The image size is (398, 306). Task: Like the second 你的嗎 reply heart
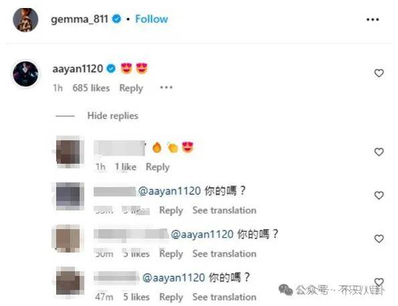[379, 239]
